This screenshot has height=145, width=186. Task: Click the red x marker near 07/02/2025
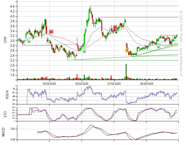[115, 27]
